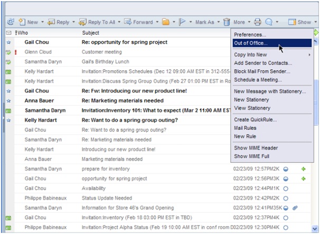
Task: Click star icon beside 'Re: Fw: Introducing our new product line!'
Action: 8,91
